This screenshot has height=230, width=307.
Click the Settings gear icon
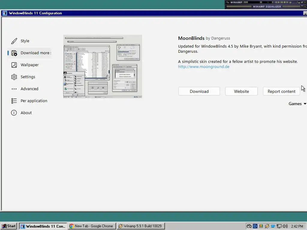(x=14, y=77)
